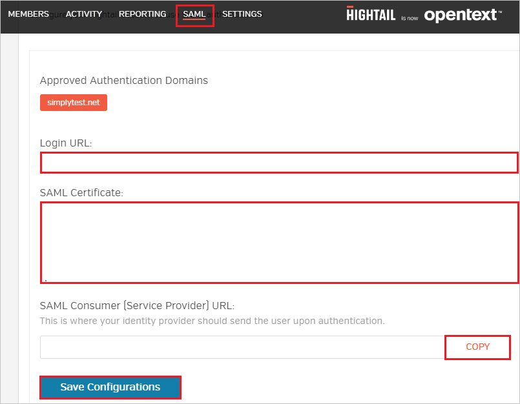This screenshot has height=404, width=520.
Task: Select the simplytest.net domain tag
Action: tap(73, 102)
